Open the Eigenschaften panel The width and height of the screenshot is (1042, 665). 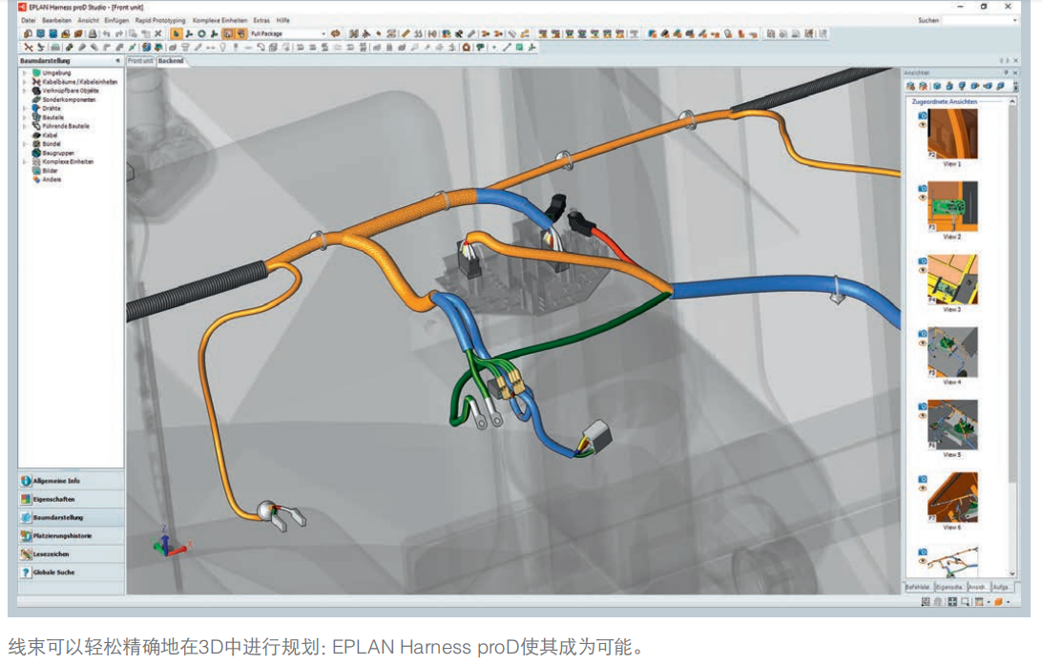71,499
